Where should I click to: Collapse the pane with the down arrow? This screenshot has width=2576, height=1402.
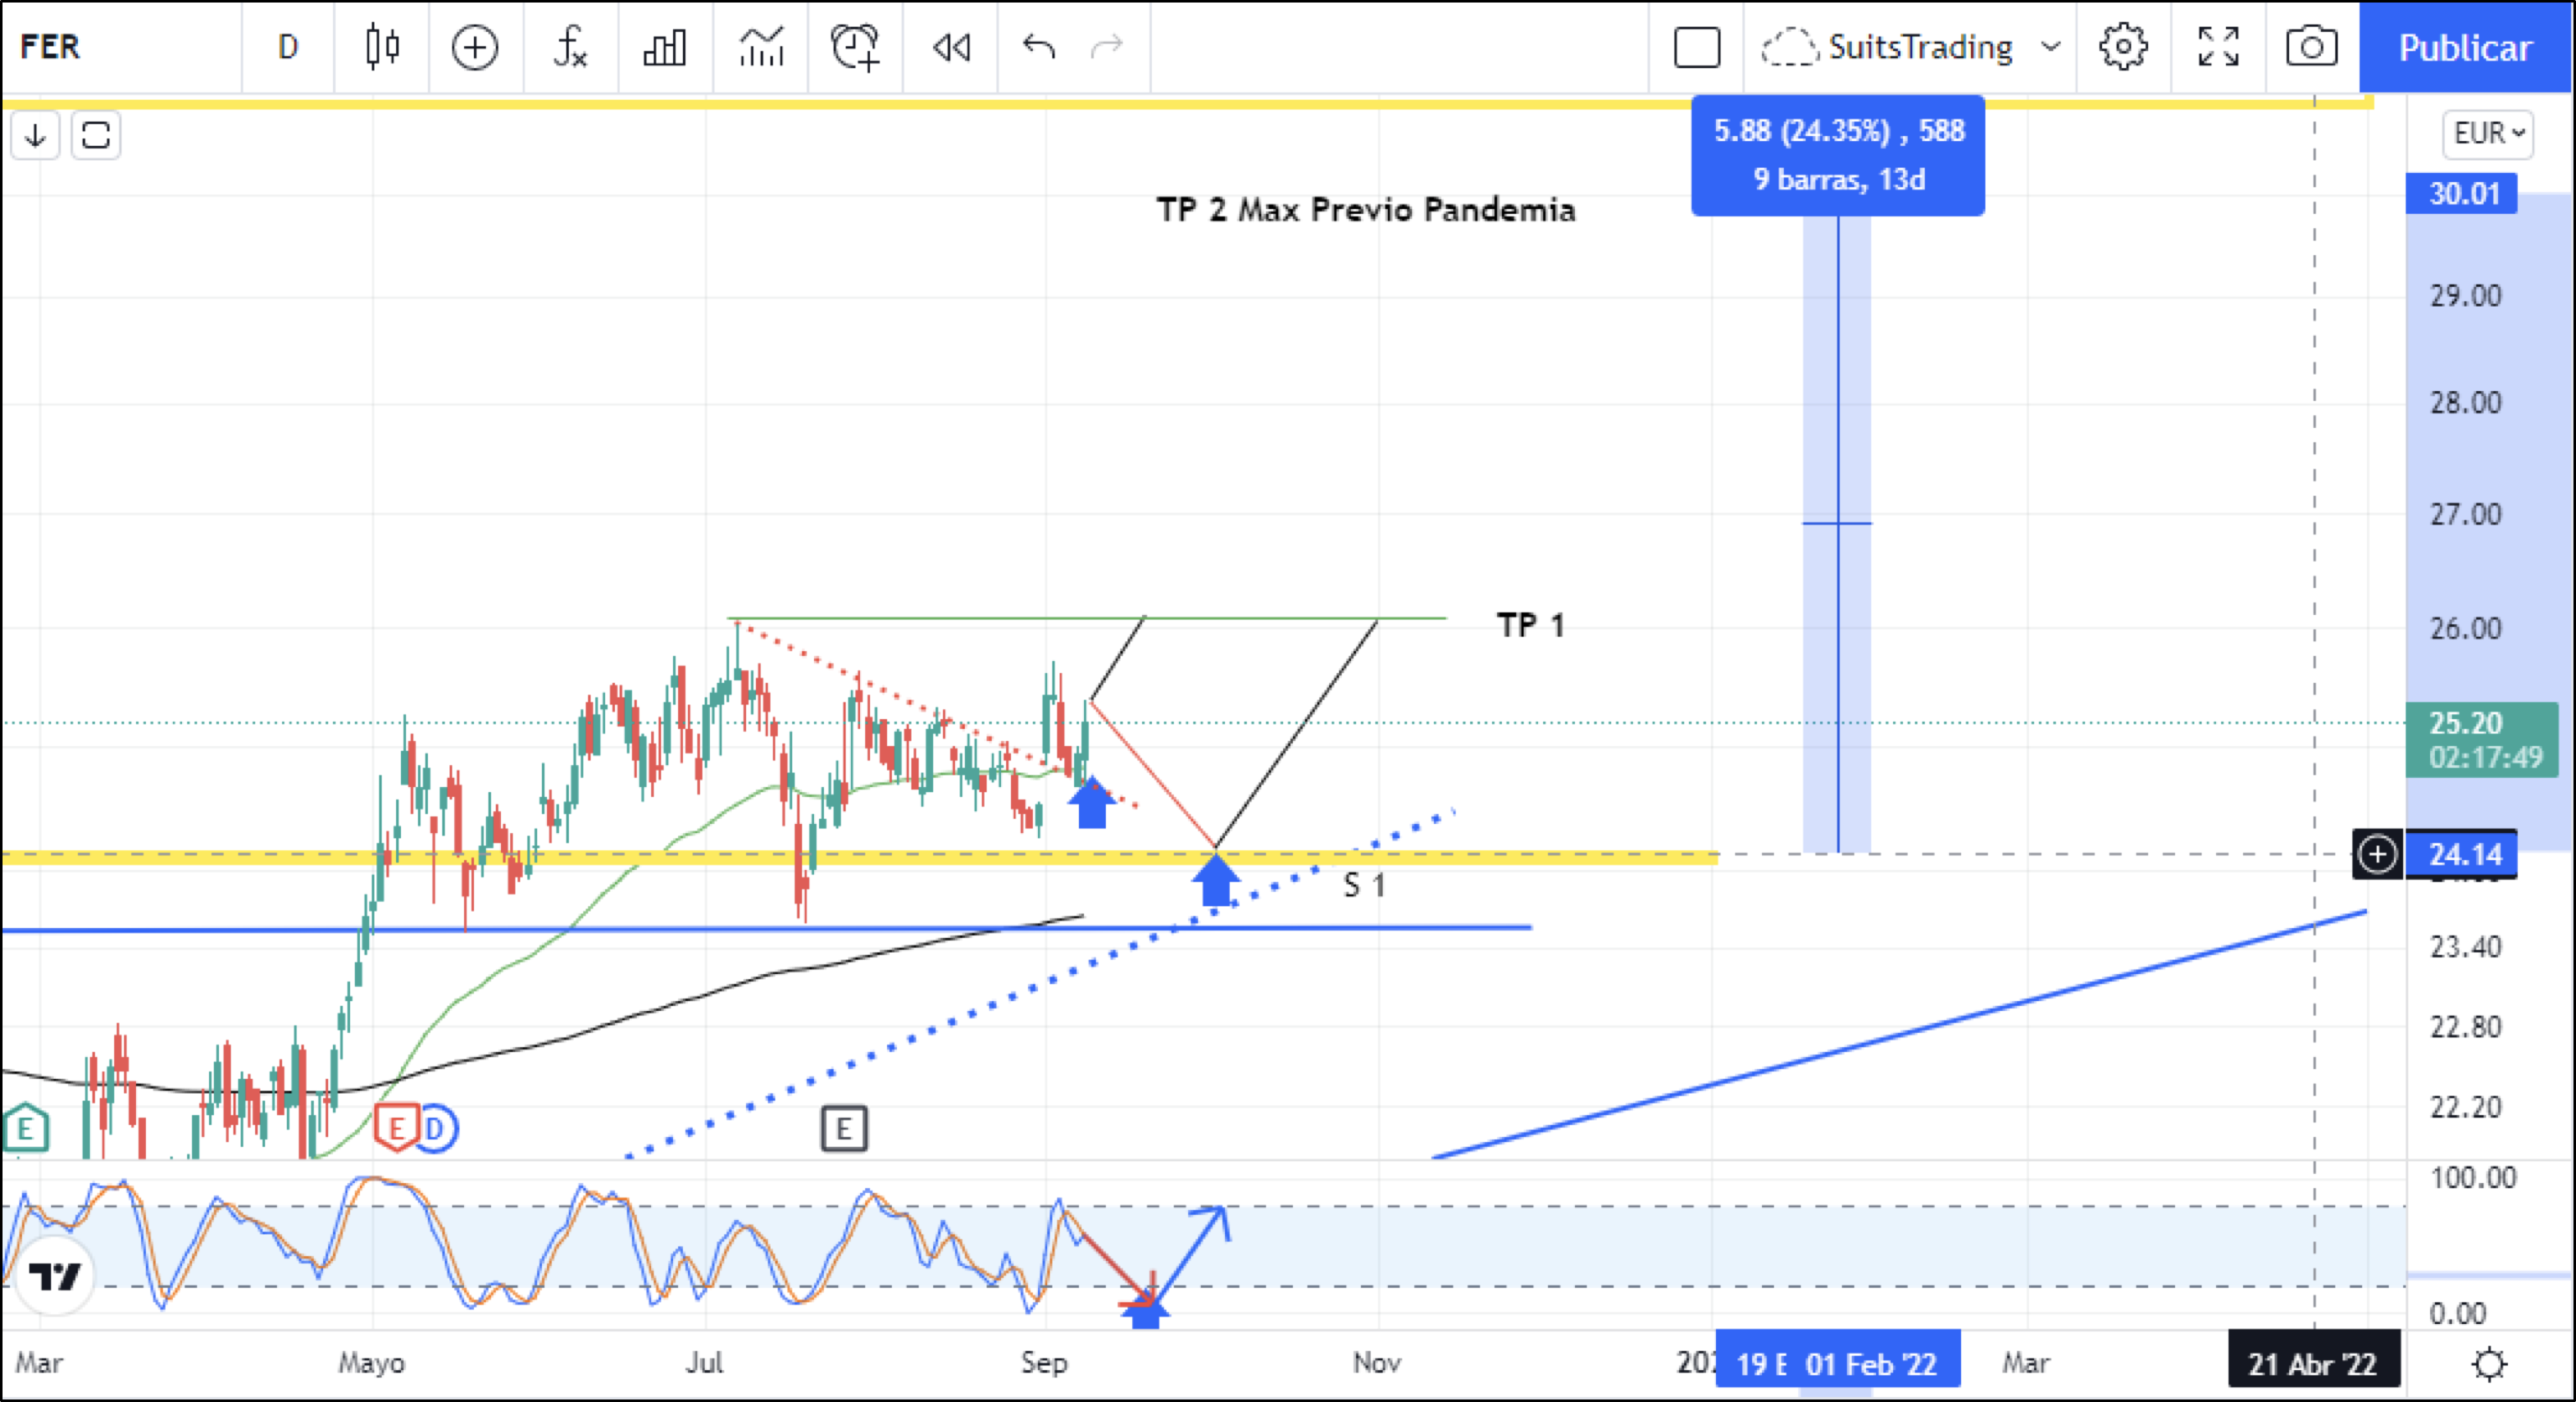point(36,135)
